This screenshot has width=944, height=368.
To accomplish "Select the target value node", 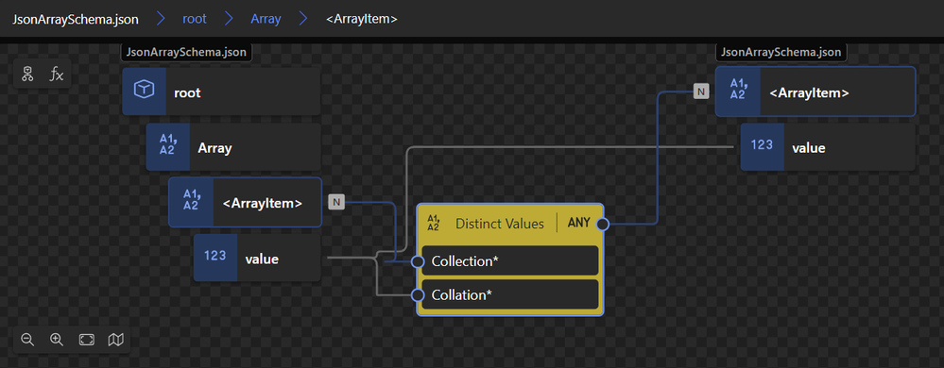I will [x=828, y=146].
